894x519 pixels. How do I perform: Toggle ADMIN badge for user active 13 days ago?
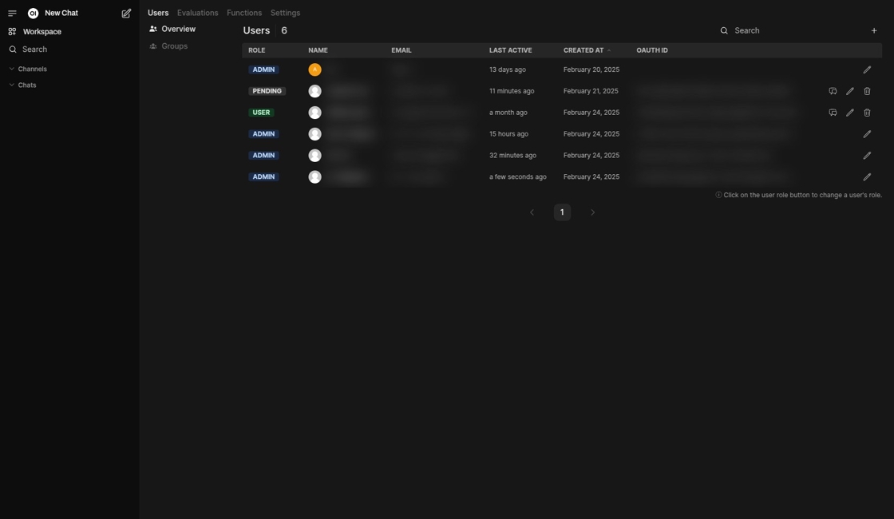pos(263,69)
